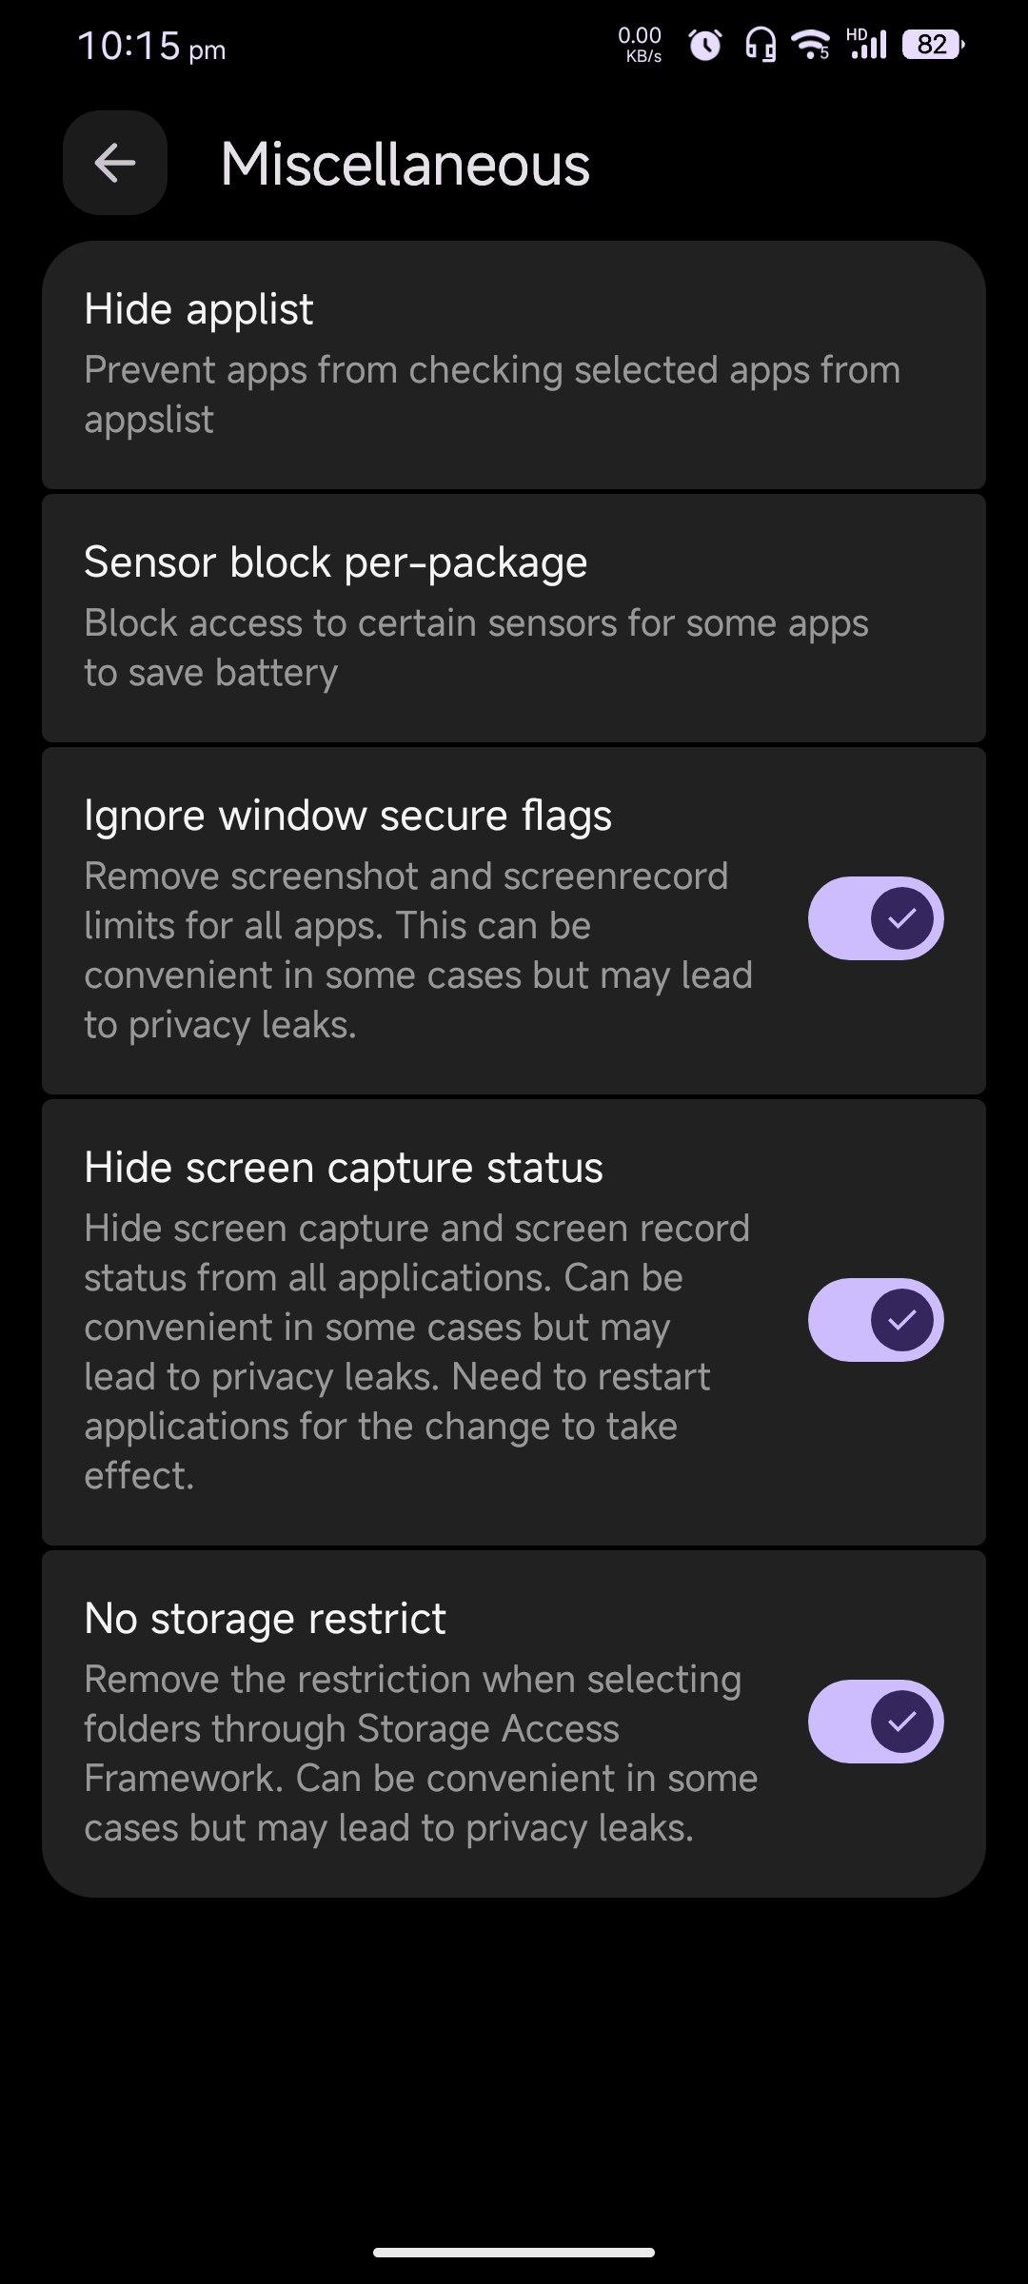1028x2284 pixels.
Task: Tap the battery level indicator
Action: pyautogui.click(x=933, y=45)
